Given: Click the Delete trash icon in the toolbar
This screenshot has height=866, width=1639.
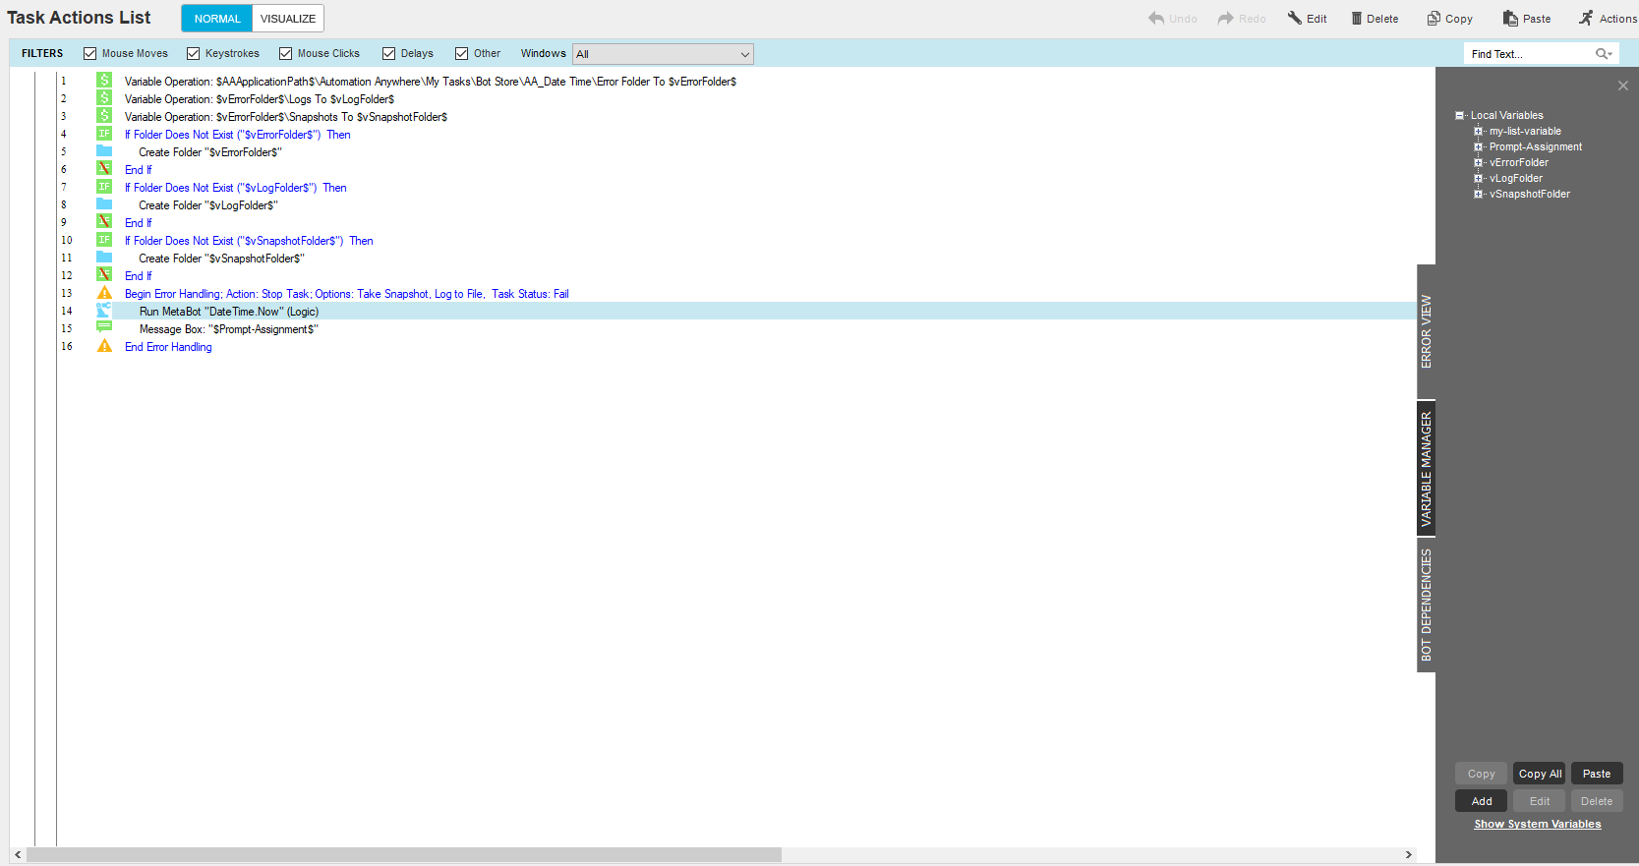Looking at the screenshot, I should click(x=1357, y=19).
